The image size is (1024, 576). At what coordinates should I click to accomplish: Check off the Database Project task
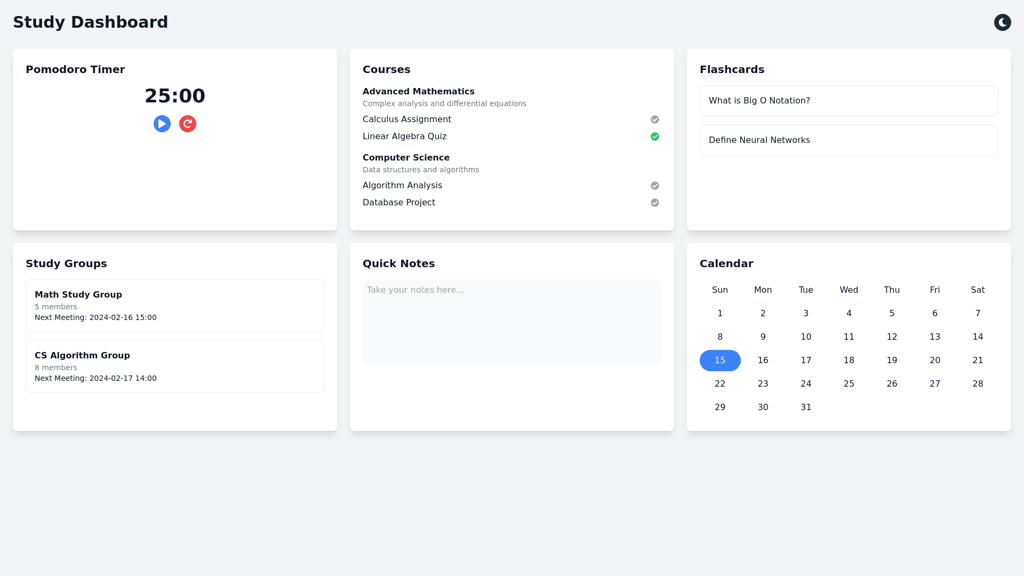tap(655, 203)
